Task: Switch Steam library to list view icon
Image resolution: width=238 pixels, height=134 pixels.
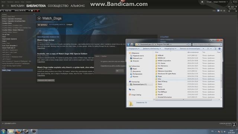Action: (x=221, y=11)
